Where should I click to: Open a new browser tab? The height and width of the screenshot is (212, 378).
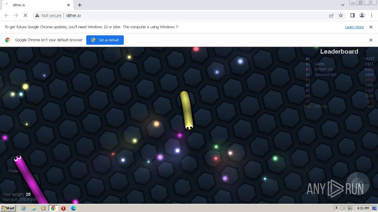tap(80, 5)
